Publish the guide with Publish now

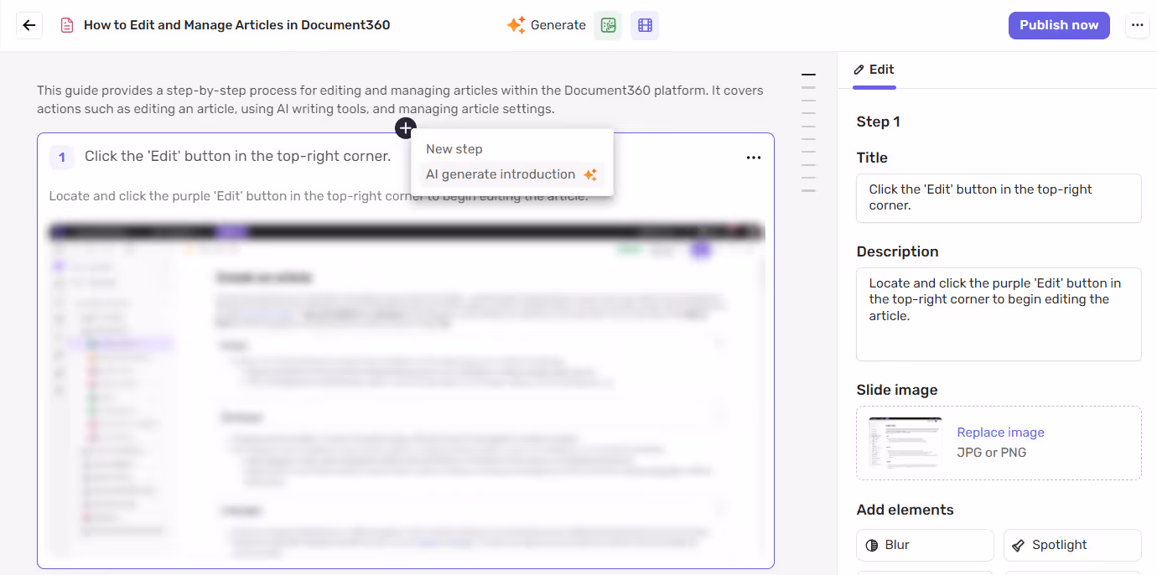tap(1059, 25)
